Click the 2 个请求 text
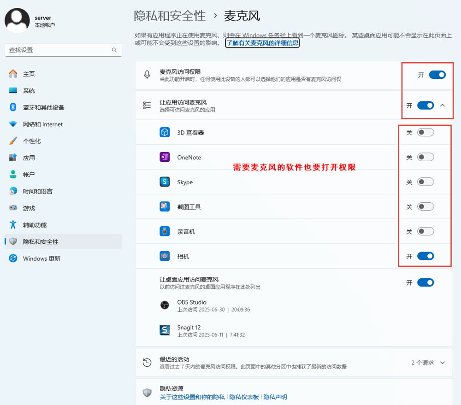The image size is (461, 405). [422, 363]
